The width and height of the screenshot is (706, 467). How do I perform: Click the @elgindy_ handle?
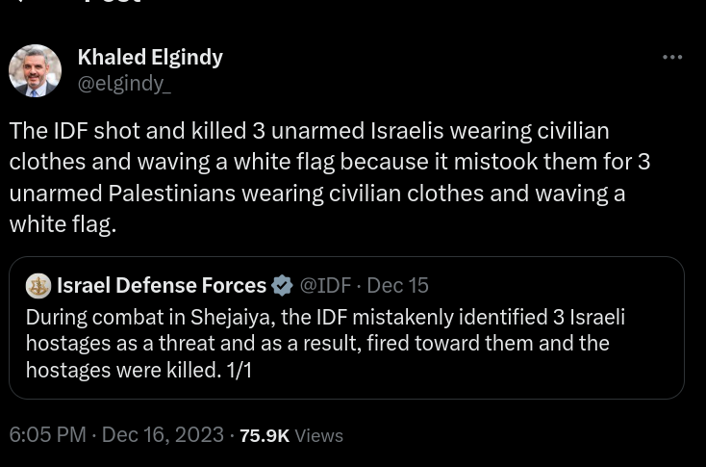(x=124, y=84)
